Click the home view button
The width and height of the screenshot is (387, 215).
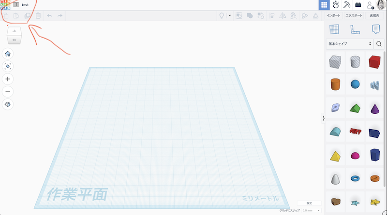(x=8, y=54)
